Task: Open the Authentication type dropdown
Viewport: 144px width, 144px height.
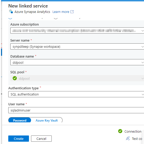Action: point(76,94)
